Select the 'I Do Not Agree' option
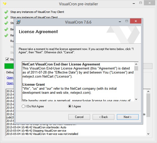The image size is (157, 143). pos(23,106)
